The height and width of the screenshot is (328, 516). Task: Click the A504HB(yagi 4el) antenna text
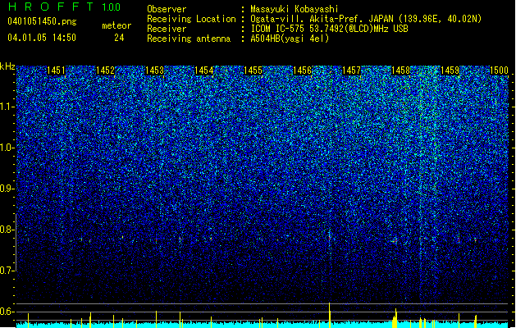pos(290,39)
